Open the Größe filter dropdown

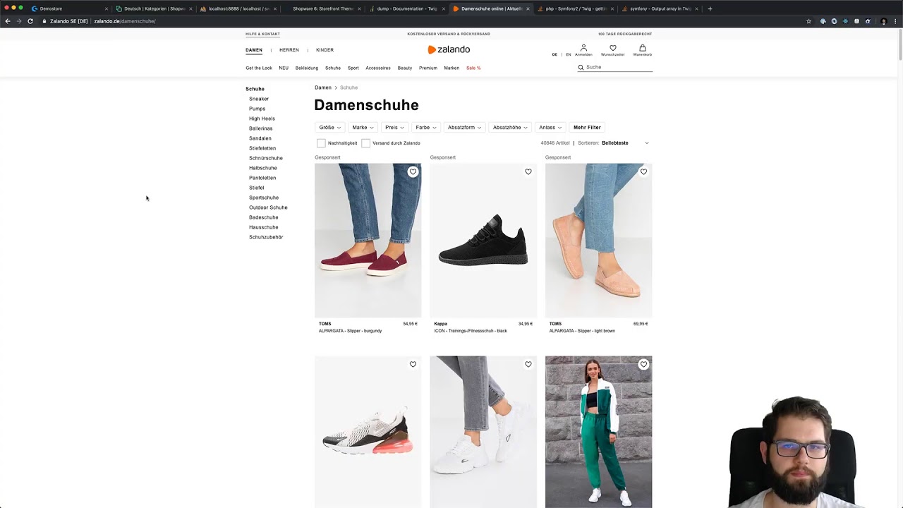[x=329, y=128]
